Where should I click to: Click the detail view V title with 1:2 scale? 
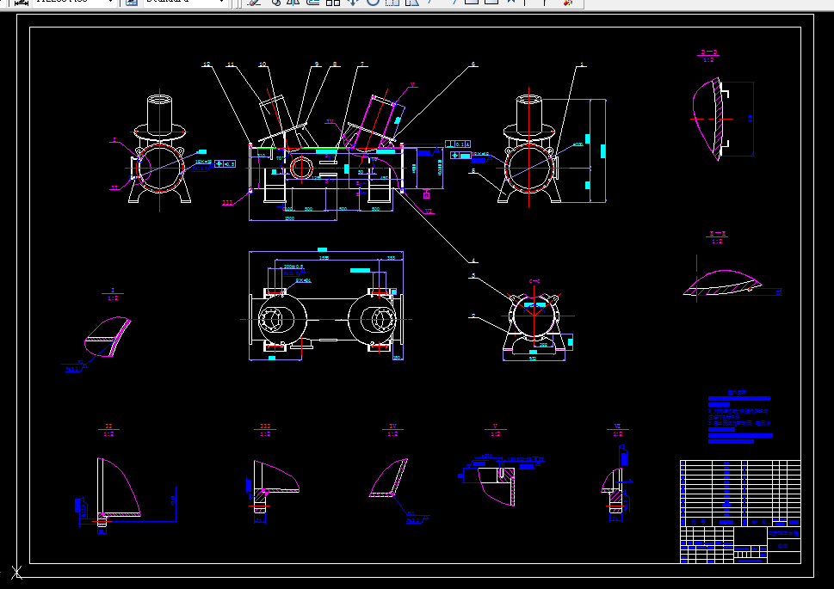[495, 430]
